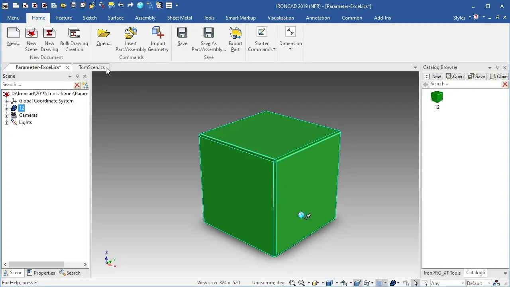
Task: Switch to IronPRO_XT Tools catalog tab
Action: (x=442, y=273)
